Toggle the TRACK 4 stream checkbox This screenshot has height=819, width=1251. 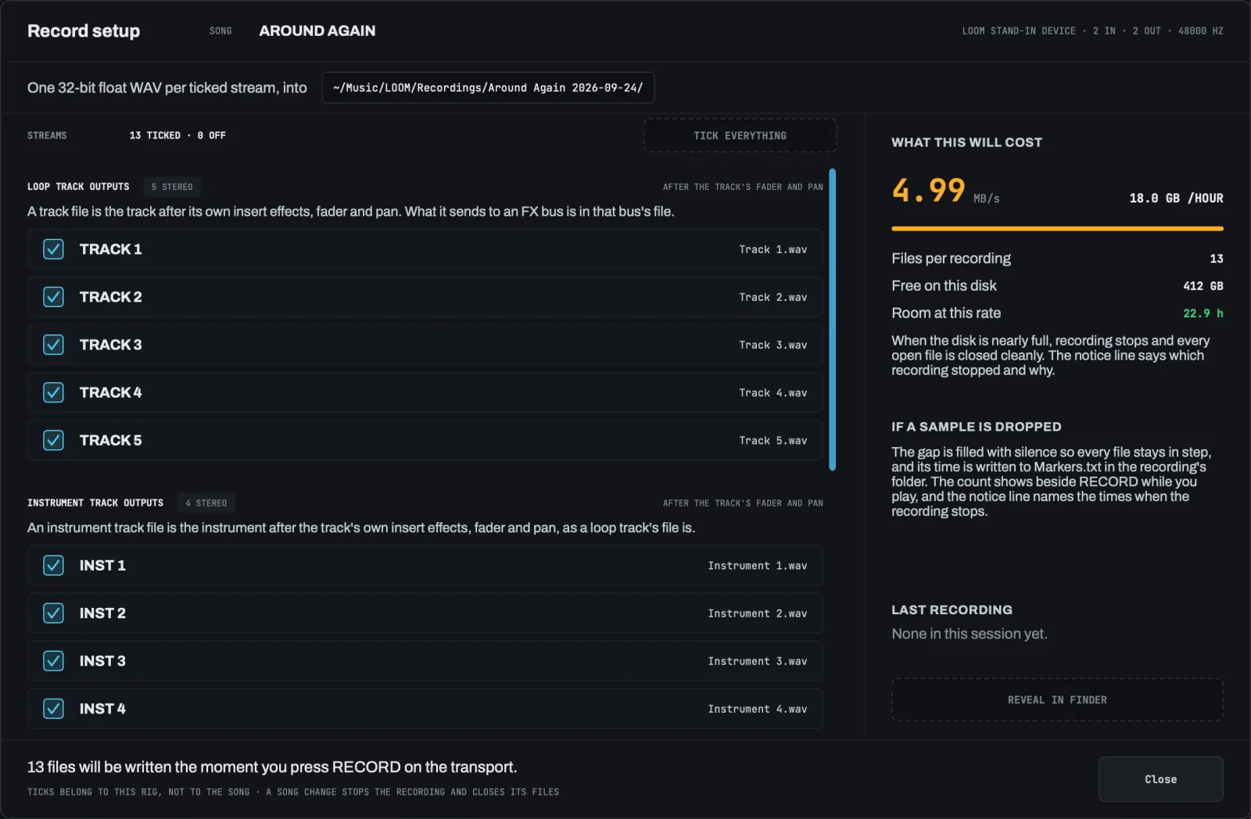(53, 392)
